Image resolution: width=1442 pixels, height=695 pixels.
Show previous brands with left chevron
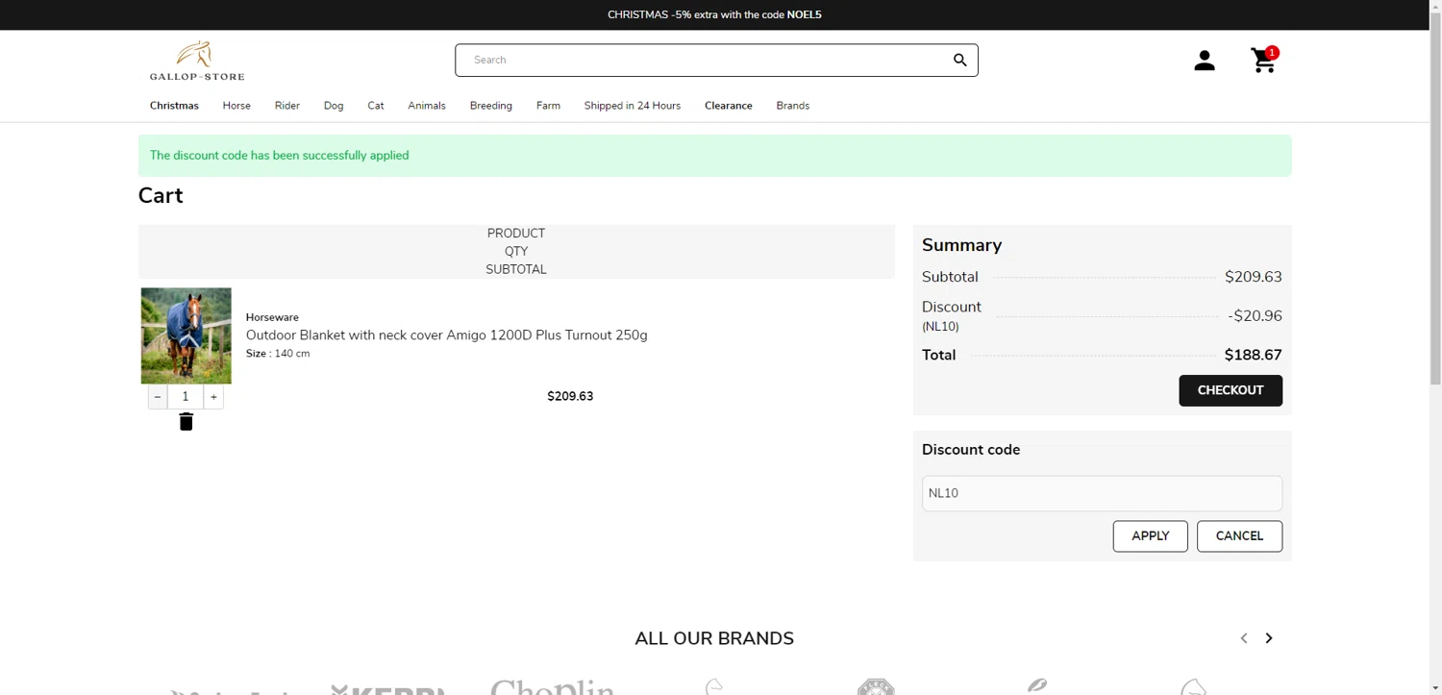click(x=1244, y=638)
